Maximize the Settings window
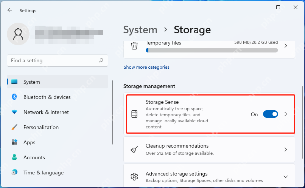 click(278, 7)
